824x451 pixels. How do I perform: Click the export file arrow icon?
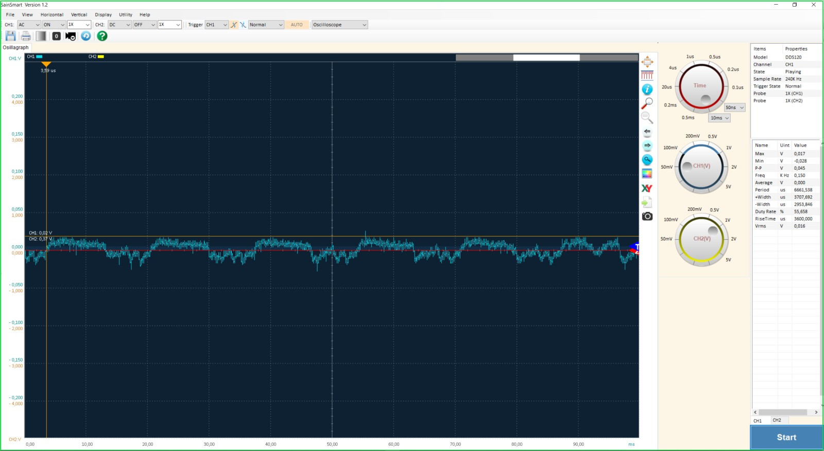coord(647,203)
